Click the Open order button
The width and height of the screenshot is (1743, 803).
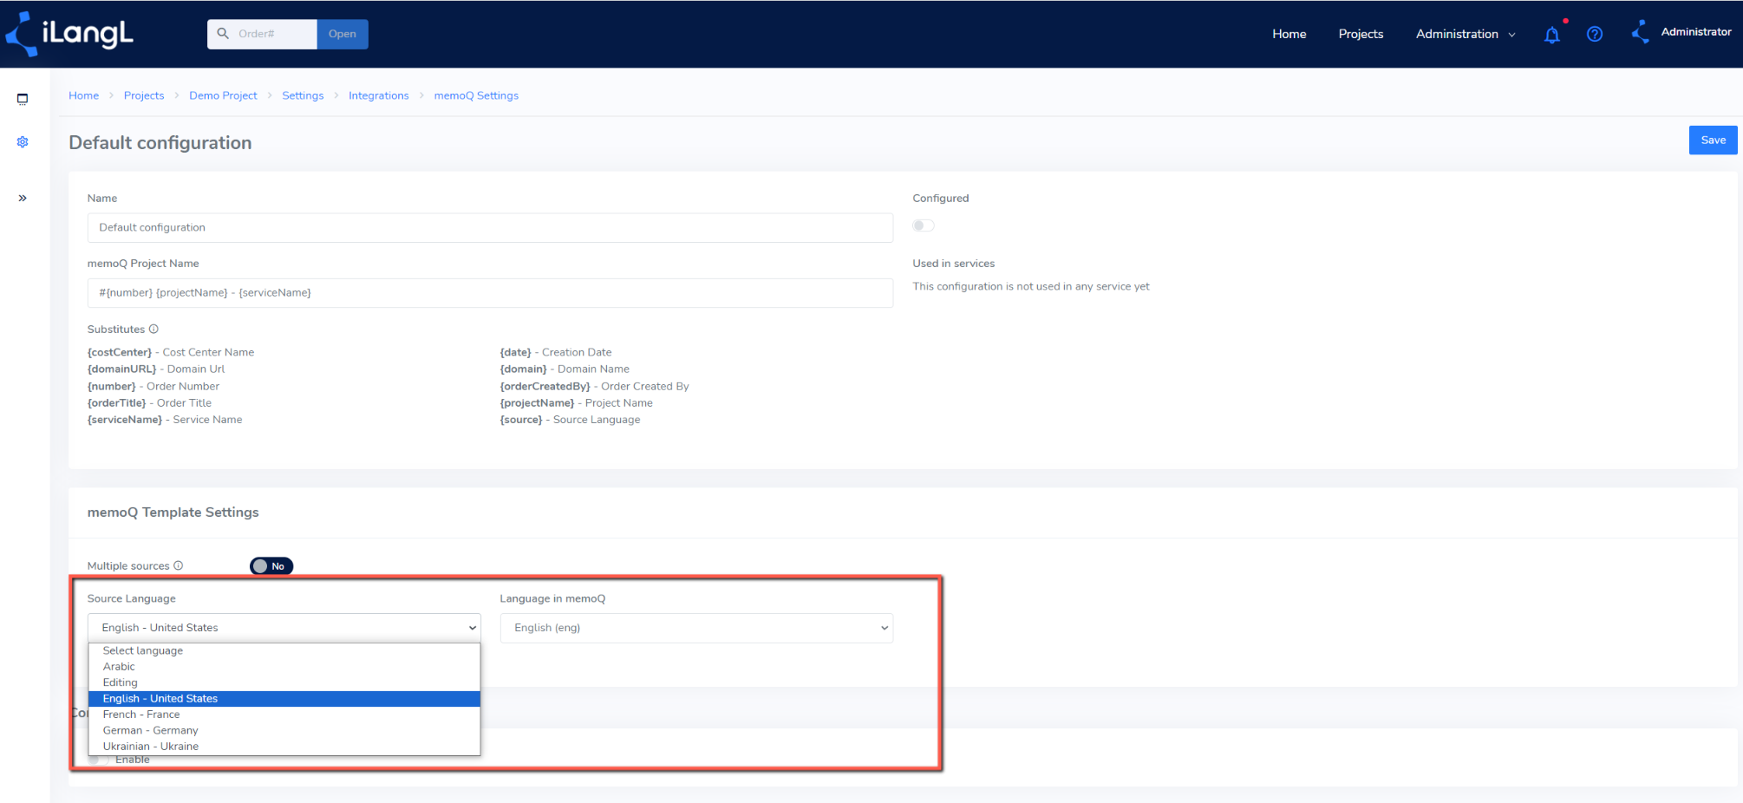tap(343, 34)
